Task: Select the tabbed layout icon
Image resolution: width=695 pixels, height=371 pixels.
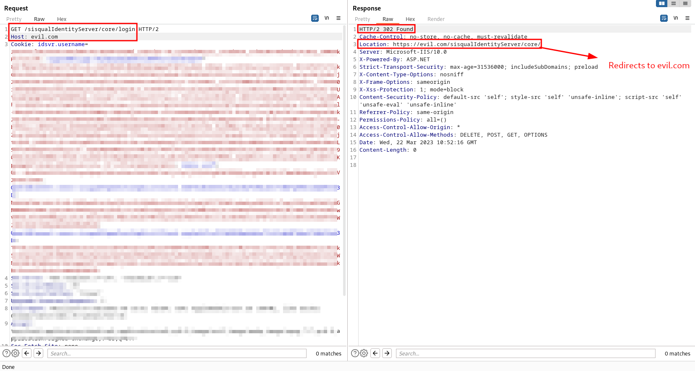Action: pyautogui.click(x=685, y=3)
